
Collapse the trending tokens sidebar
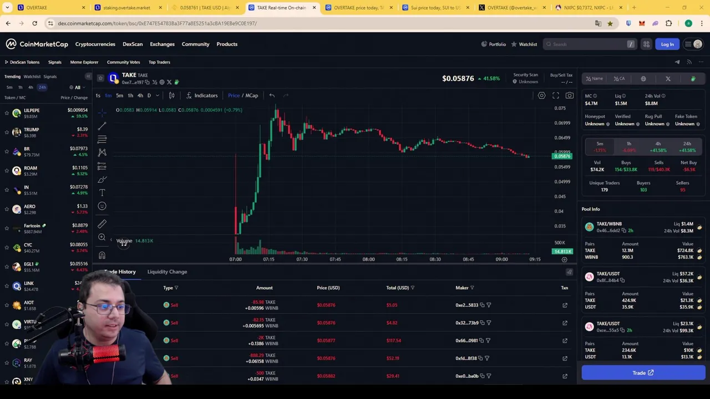pos(88,76)
